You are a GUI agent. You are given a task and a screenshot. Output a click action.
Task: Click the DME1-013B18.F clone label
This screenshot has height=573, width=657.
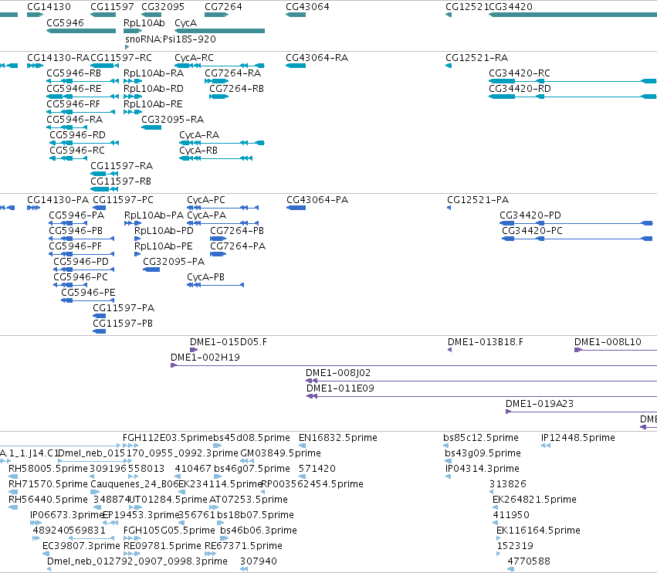pyautogui.click(x=486, y=342)
